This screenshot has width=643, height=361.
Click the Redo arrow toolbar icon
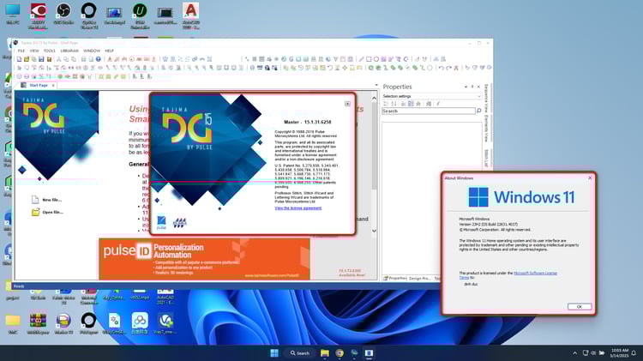[448, 68]
